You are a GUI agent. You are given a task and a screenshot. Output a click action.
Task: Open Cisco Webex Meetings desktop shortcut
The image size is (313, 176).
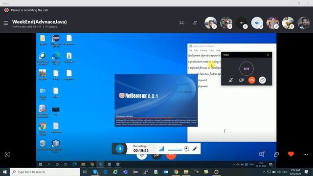pyautogui.click(x=43, y=59)
